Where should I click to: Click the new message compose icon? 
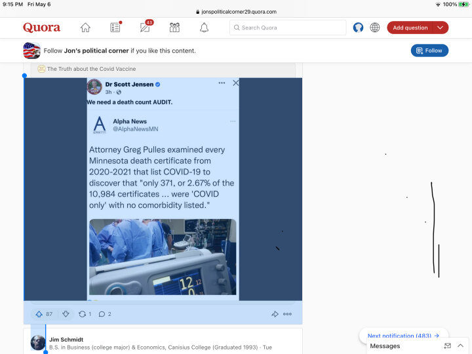click(x=448, y=346)
